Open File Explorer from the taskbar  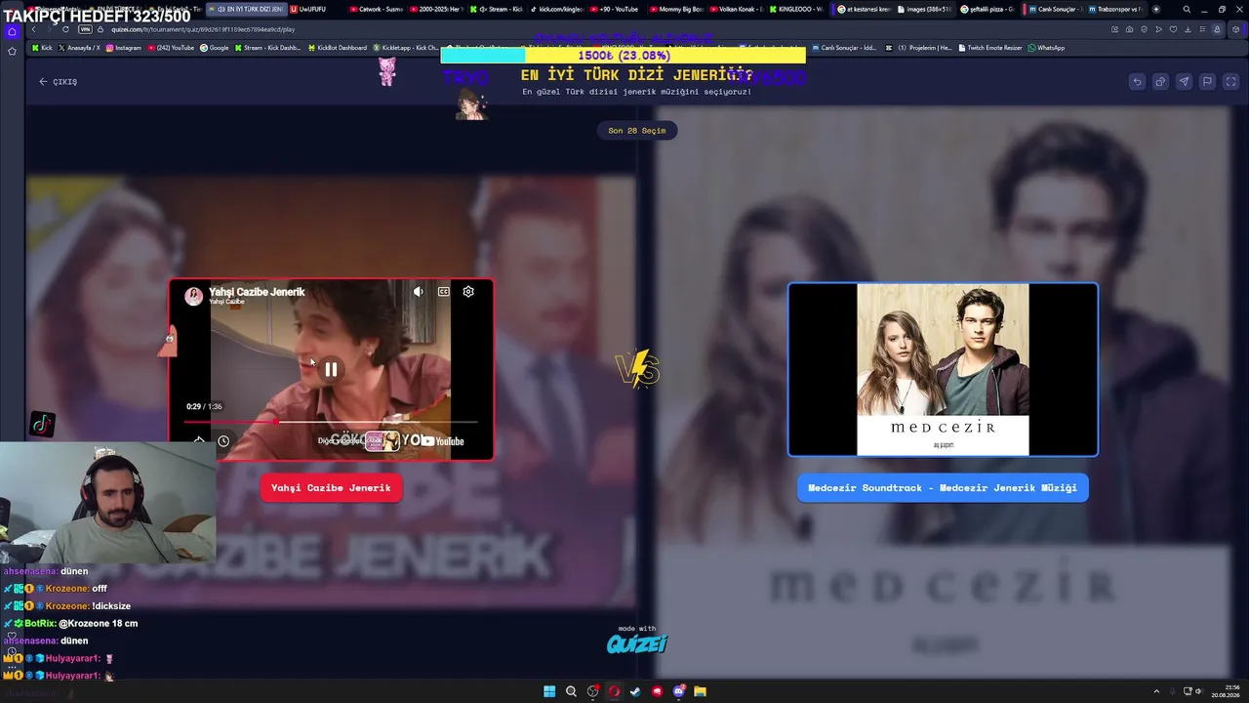pyautogui.click(x=700, y=691)
